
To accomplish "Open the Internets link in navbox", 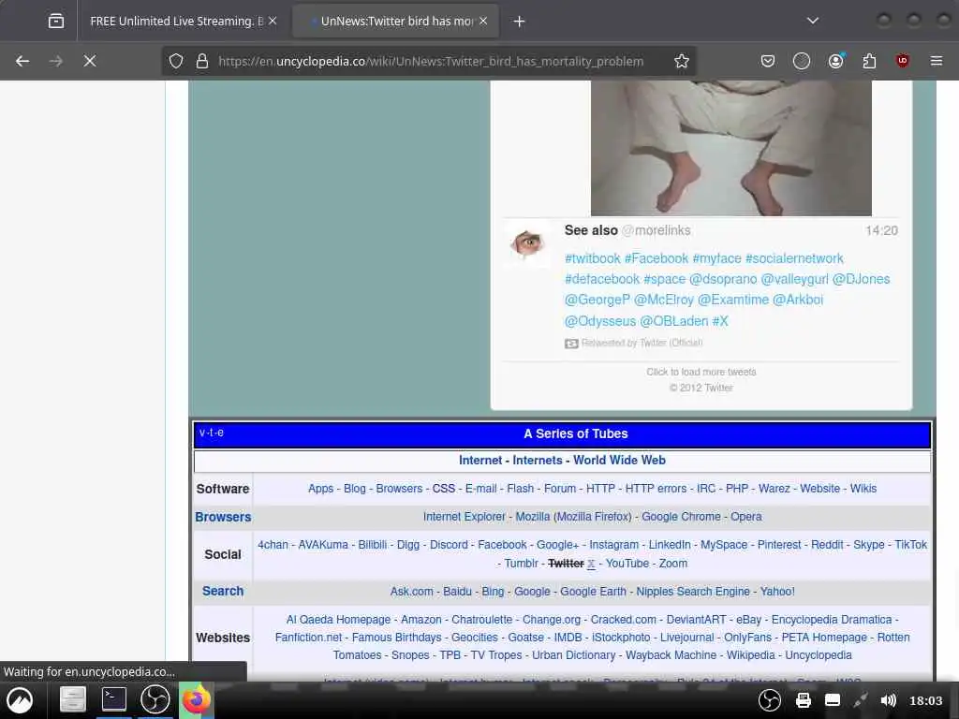I will pyautogui.click(x=537, y=461).
